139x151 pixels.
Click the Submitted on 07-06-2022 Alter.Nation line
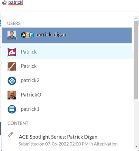pyautogui.click(x=68, y=144)
